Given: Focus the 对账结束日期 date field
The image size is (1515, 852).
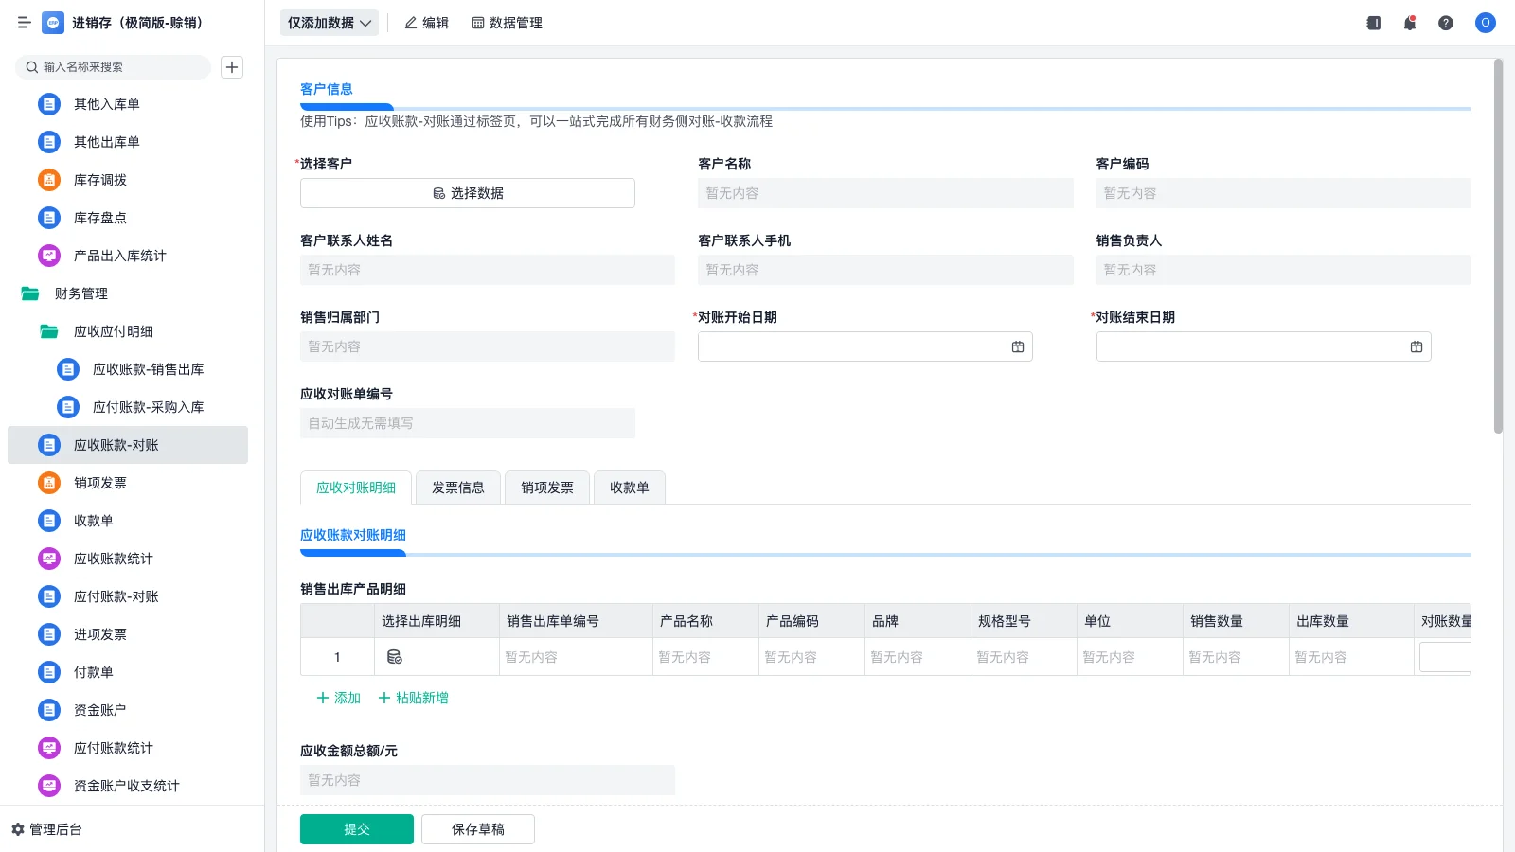Looking at the screenshot, I should (x=1264, y=346).
